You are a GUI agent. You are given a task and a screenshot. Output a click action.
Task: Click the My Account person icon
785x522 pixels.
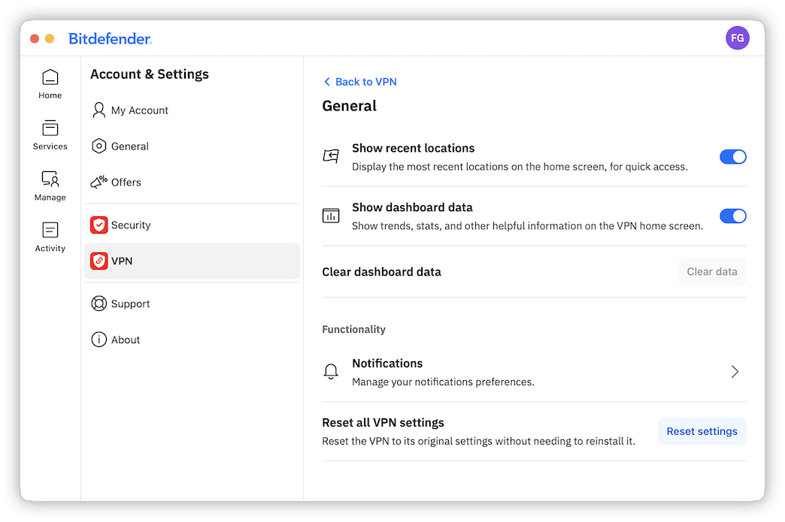(99, 110)
